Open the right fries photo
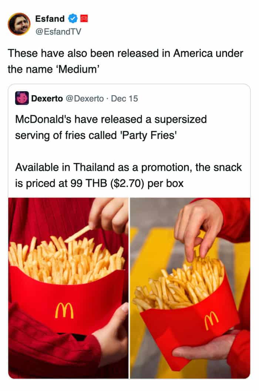The width and height of the screenshot is (259, 391). [190, 288]
